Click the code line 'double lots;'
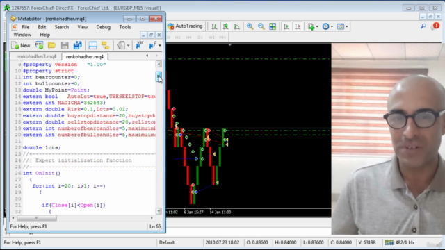 point(42,148)
